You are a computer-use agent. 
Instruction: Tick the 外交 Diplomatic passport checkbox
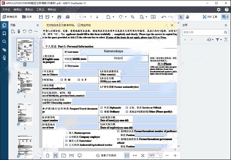point(101,108)
